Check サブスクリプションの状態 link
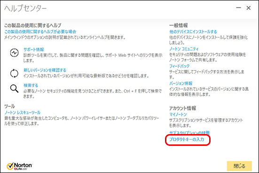Screen dimensions: 259x173 point(189,133)
